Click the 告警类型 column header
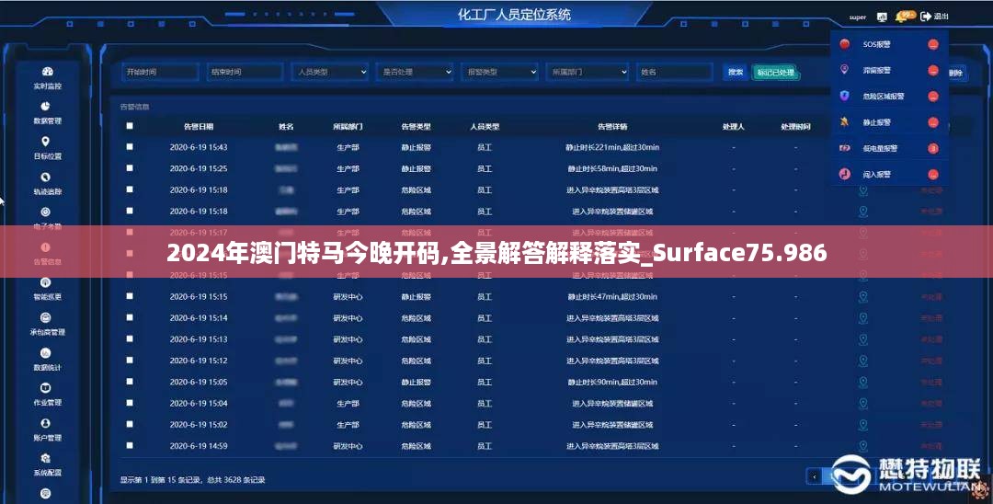 coord(417,127)
